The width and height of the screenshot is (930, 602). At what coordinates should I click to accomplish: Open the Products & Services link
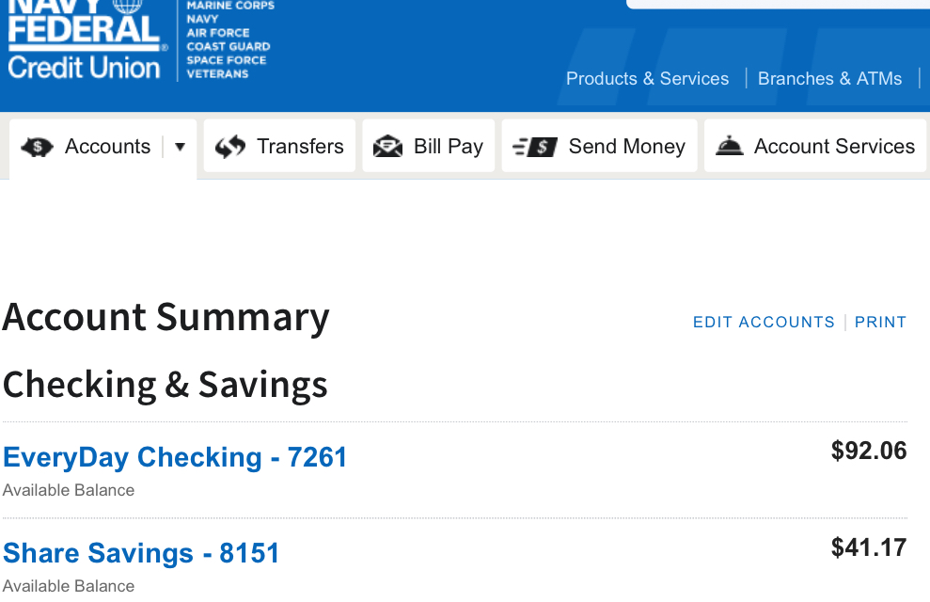647,79
